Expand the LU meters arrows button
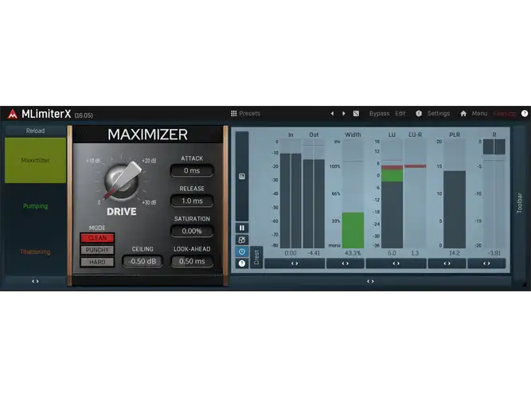The height and width of the screenshot is (398, 531). pyautogui.click(x=396, y=263)
